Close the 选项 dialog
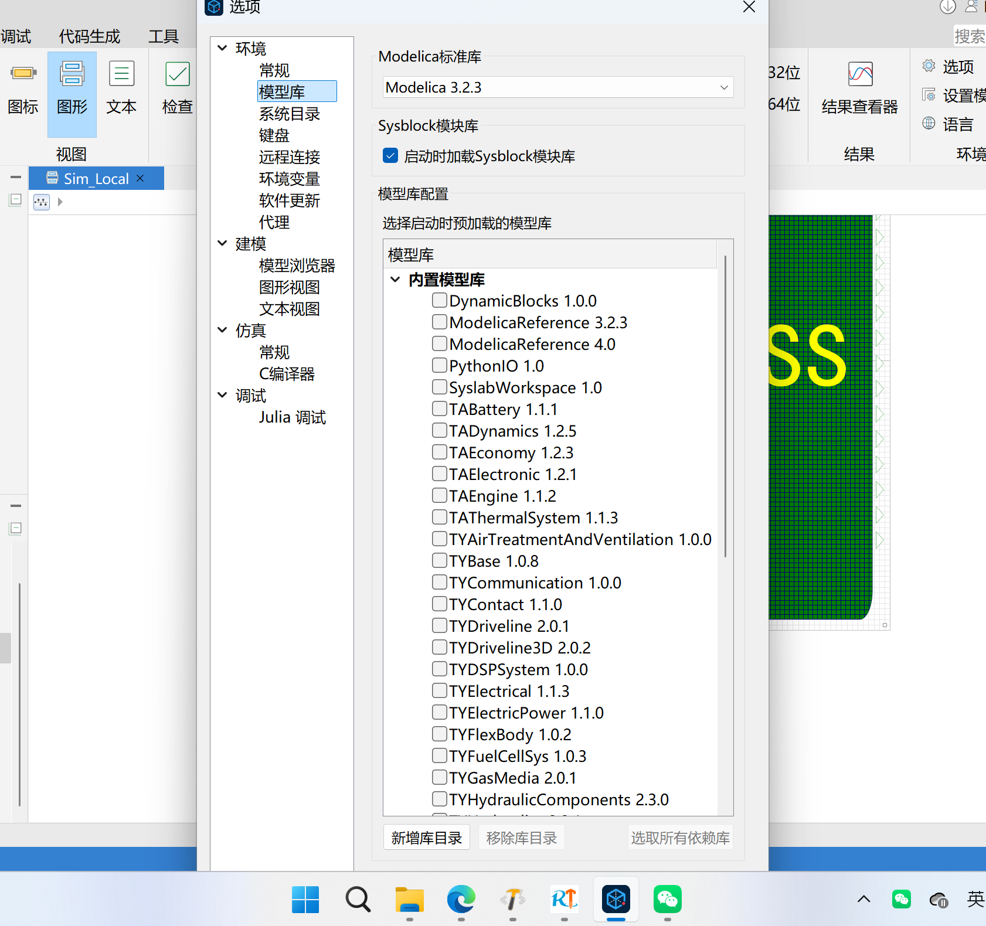The image size is (986, 926). [x=749, y=6]
